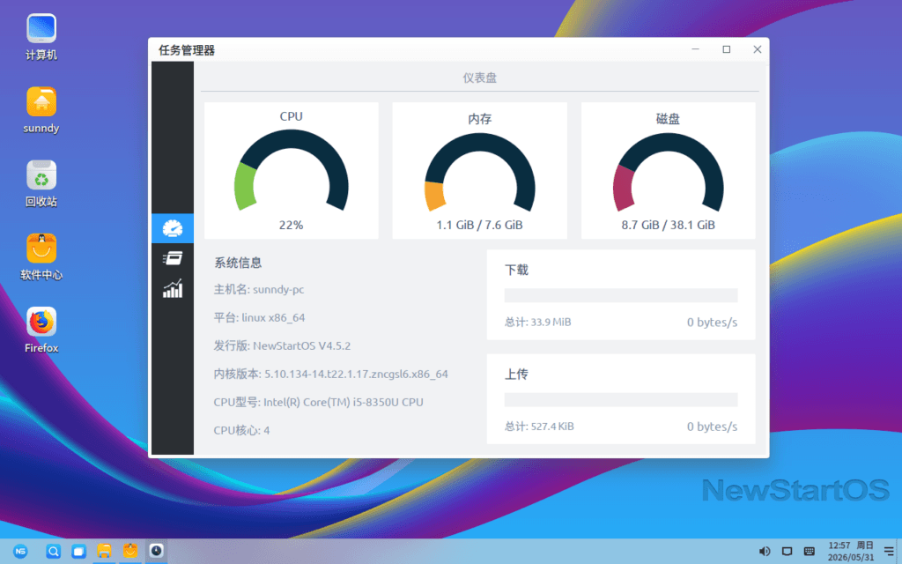Open the software center taskbar icon
This screenshot has height=564, width=902.
tap(130, 552)
